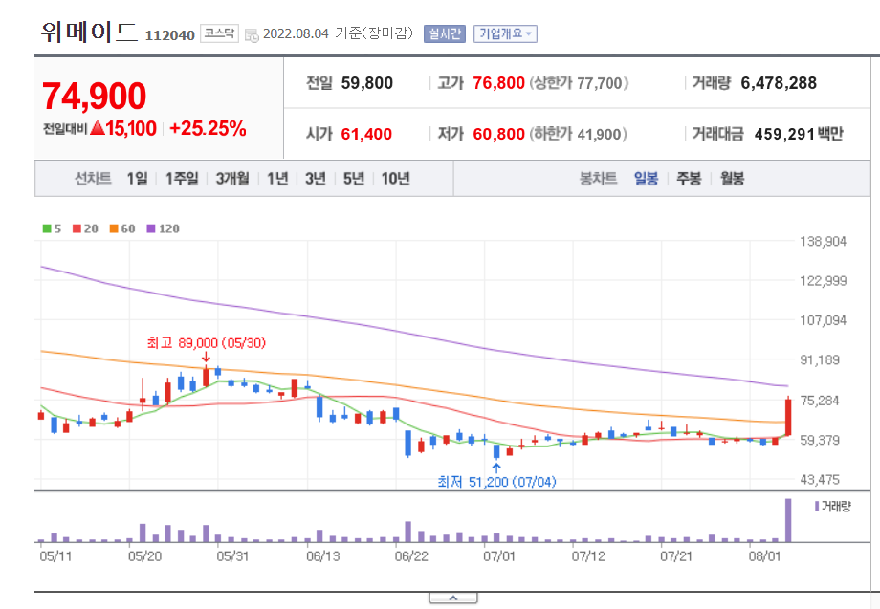This screenshot has width=880, height=609.
Task: Select the 10년 line chart period
Action: click(396, 179)
